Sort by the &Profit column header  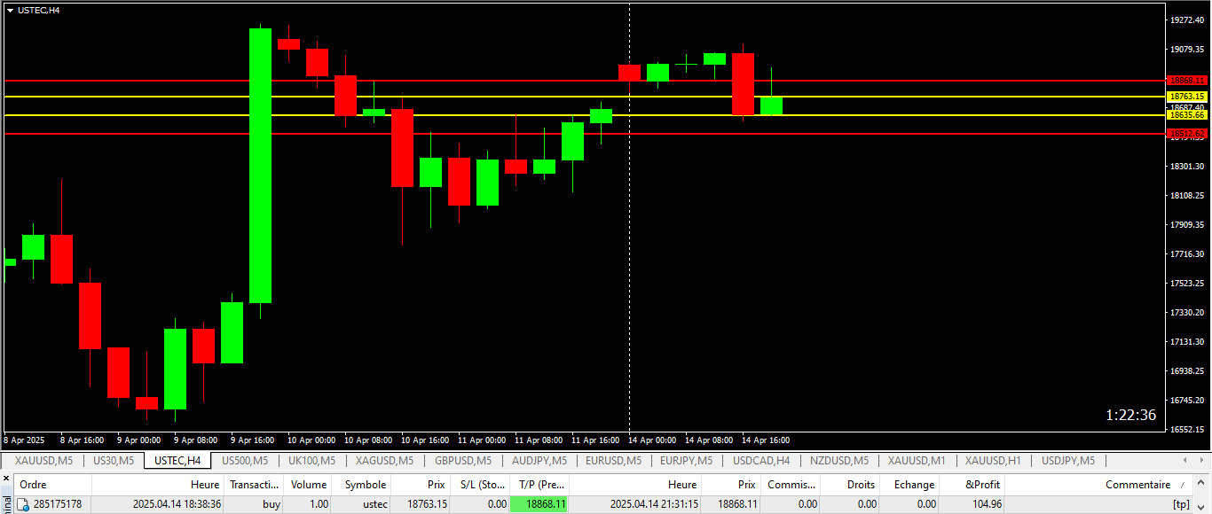tap(972, 485)
